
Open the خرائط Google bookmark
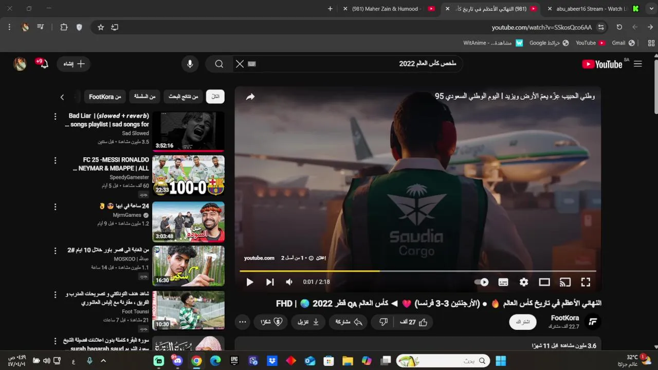tap(549, 43)
